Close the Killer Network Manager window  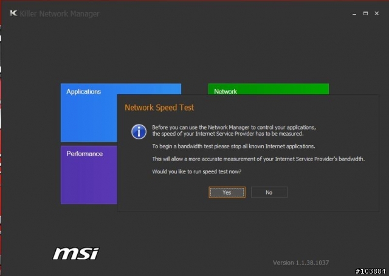pyautogui.click(x=377, y=13)
